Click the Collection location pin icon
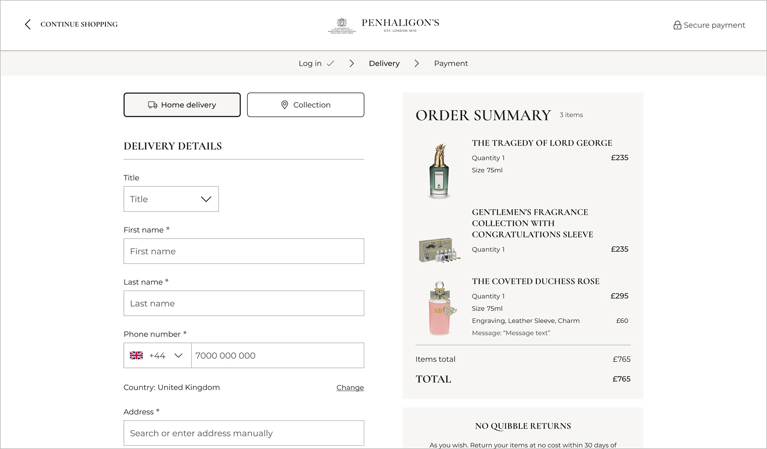 (284, 105)
